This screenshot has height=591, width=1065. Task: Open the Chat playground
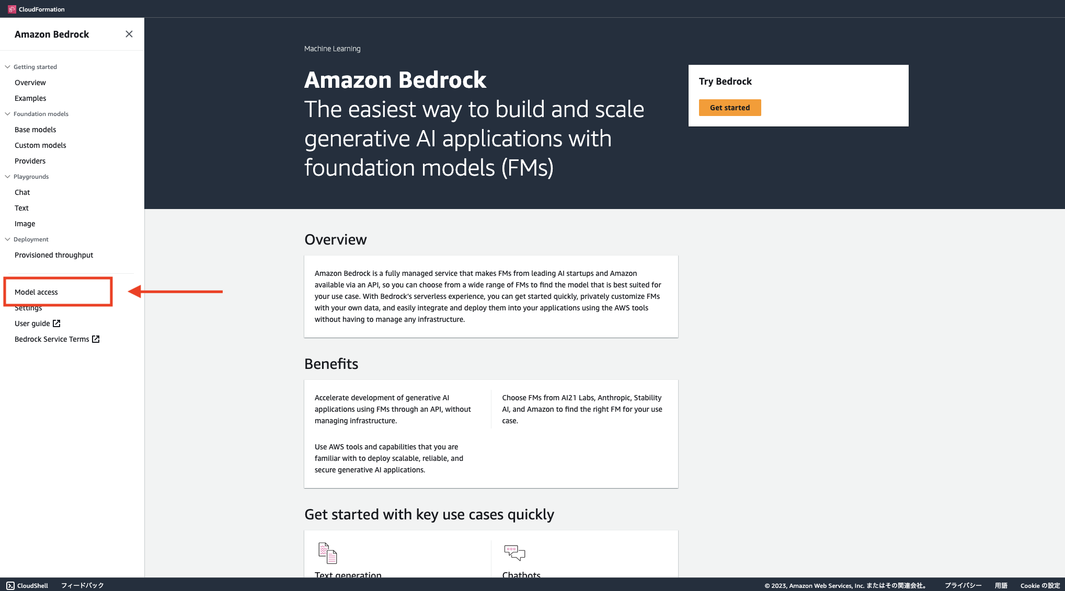pos(22,192)
